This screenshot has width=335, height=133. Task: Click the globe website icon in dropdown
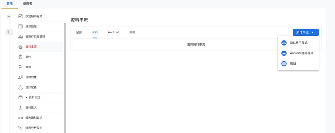pyautogui.click(x=284, y=63)
